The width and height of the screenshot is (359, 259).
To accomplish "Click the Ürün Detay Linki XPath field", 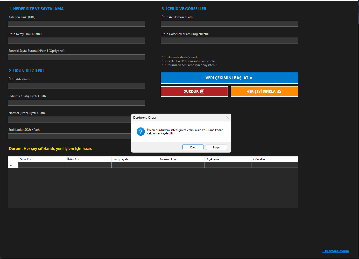I will 76,41.
